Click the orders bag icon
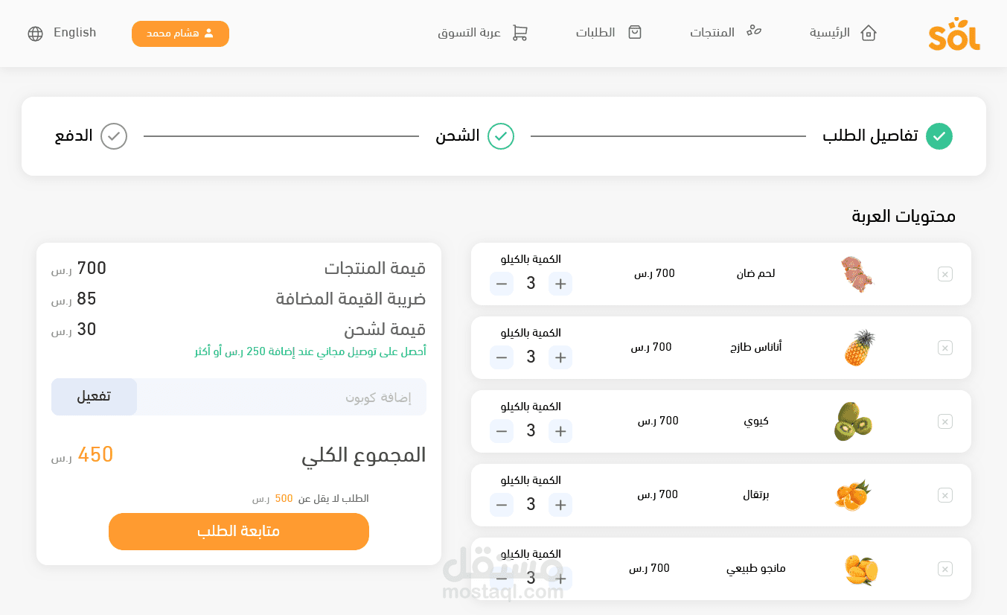The width and height of the screenshot is (1007, 615). (635, 33)
